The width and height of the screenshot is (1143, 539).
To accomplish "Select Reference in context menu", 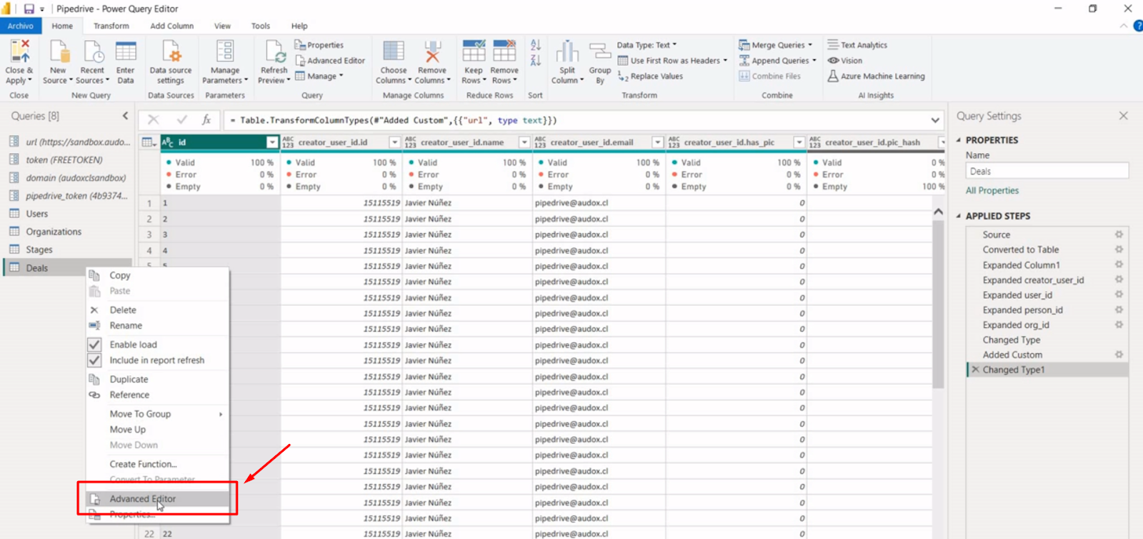I will (159, 395).
